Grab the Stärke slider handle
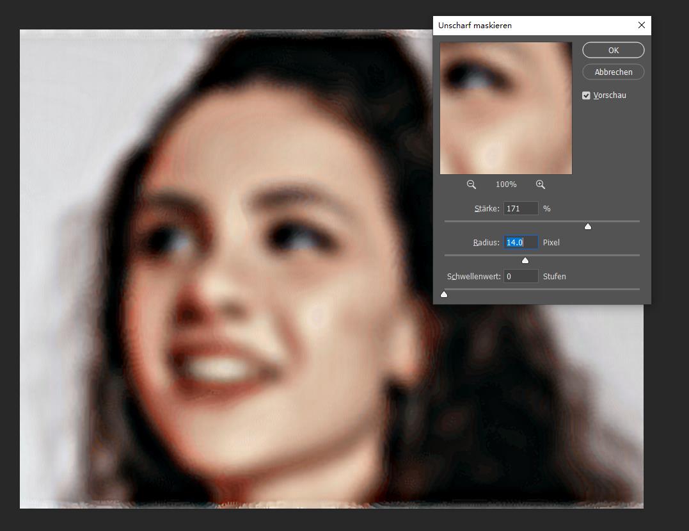The width and height of the screenshot is (689, 531). click(588, 226)
